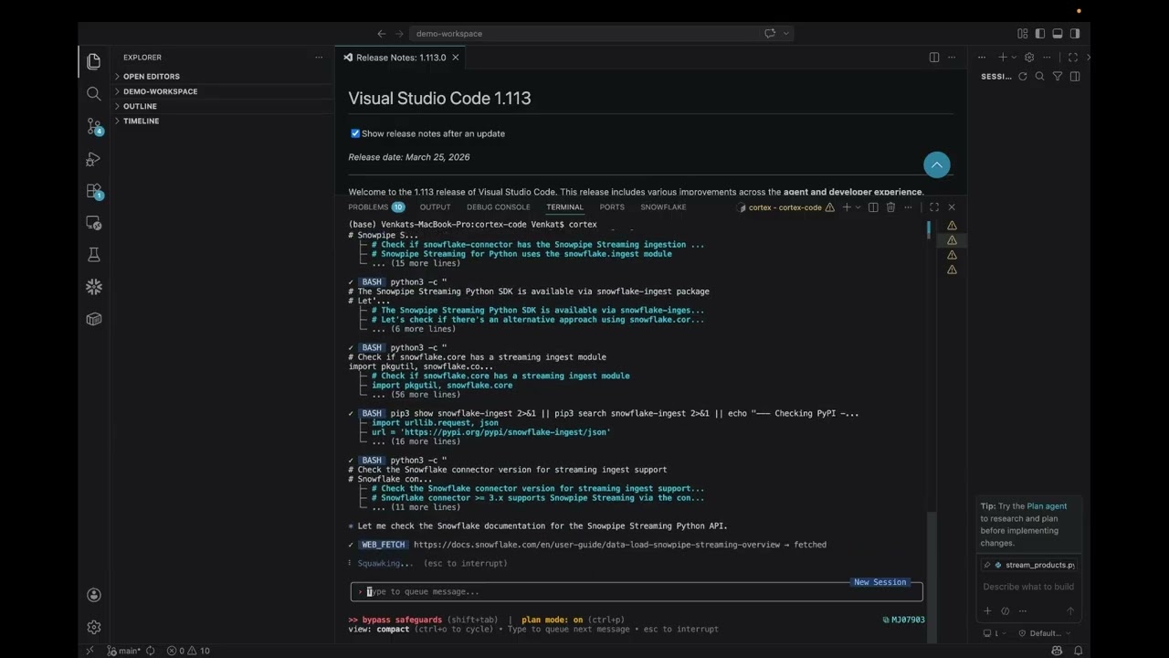
Task: Switch to the Ports tab
Action: tap(612, 207)
